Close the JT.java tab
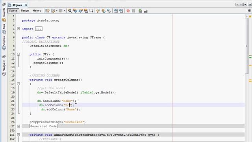This screenshot has height=142, width=252. pos(26,5)
